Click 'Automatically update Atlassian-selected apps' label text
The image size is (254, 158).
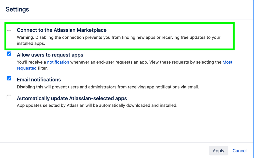tap(72, 98)
